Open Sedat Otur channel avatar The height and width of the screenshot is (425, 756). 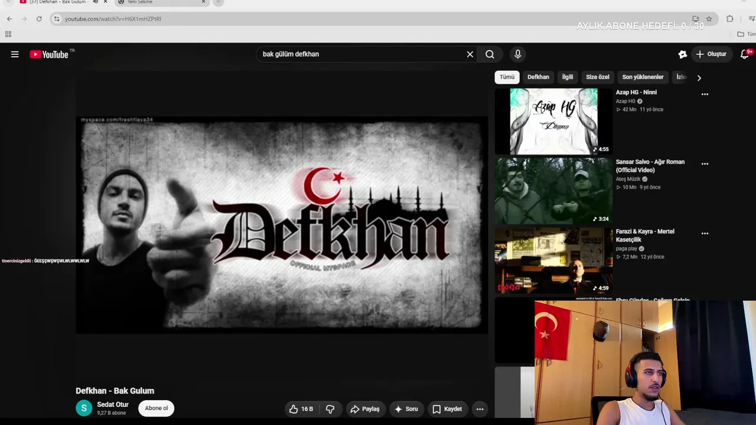tap(84, 408)
